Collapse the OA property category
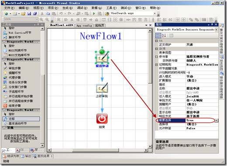Screen dimensions: 227x166 pyautogui.click(x=157, y=41)
